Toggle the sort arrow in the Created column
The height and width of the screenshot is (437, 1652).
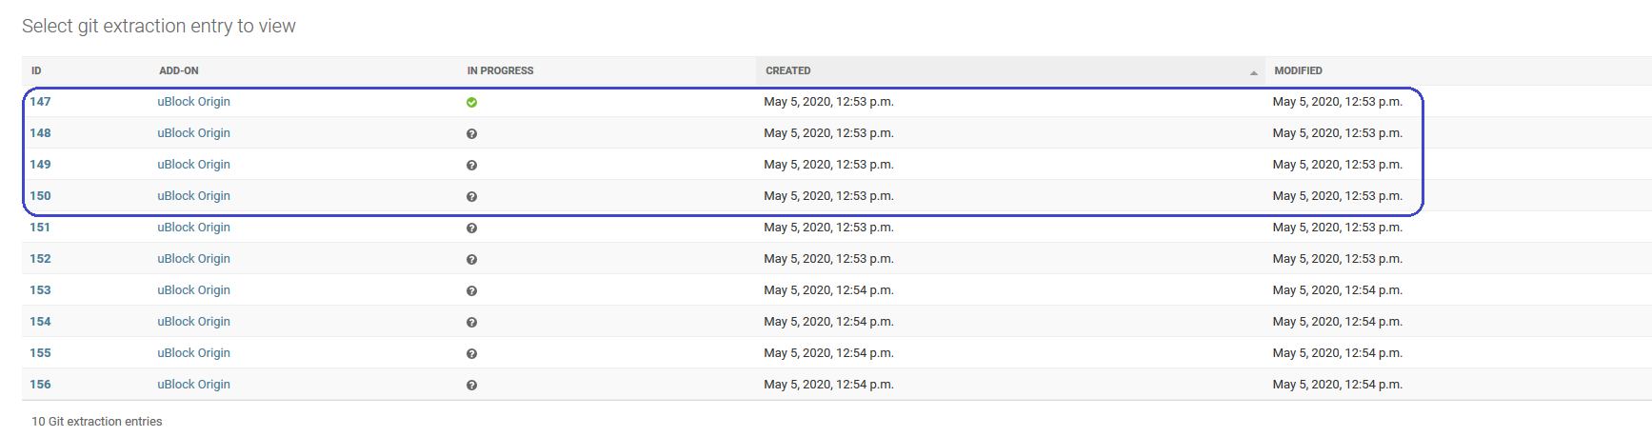pyautogui.click(x=1253, y=72)
